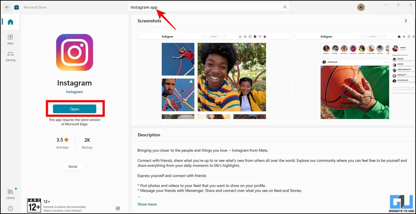Share the Instagram app using the share icon
The height and width of the screenshot is (214, 416).
coord(118,208)
